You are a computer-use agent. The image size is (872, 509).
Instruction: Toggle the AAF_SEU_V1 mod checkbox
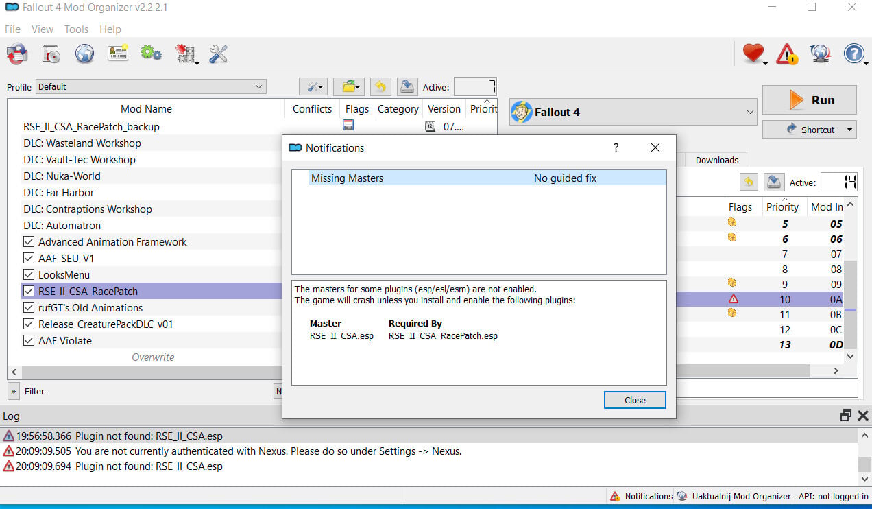[29, 258]
